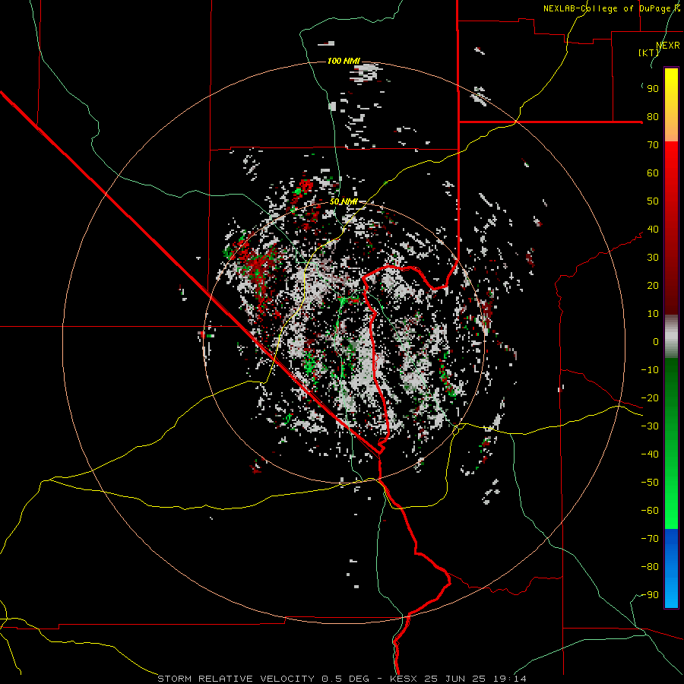Click the yellow top segment of velocity color bar
684x684 pixels.
pyautogui.click(x=671, y=83)
